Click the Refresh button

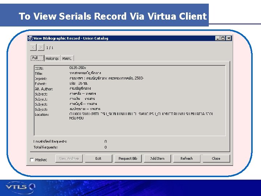[187, 159]
